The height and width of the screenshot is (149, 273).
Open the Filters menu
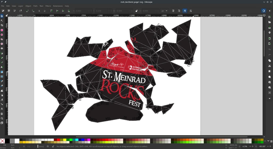tap(48, 6)
